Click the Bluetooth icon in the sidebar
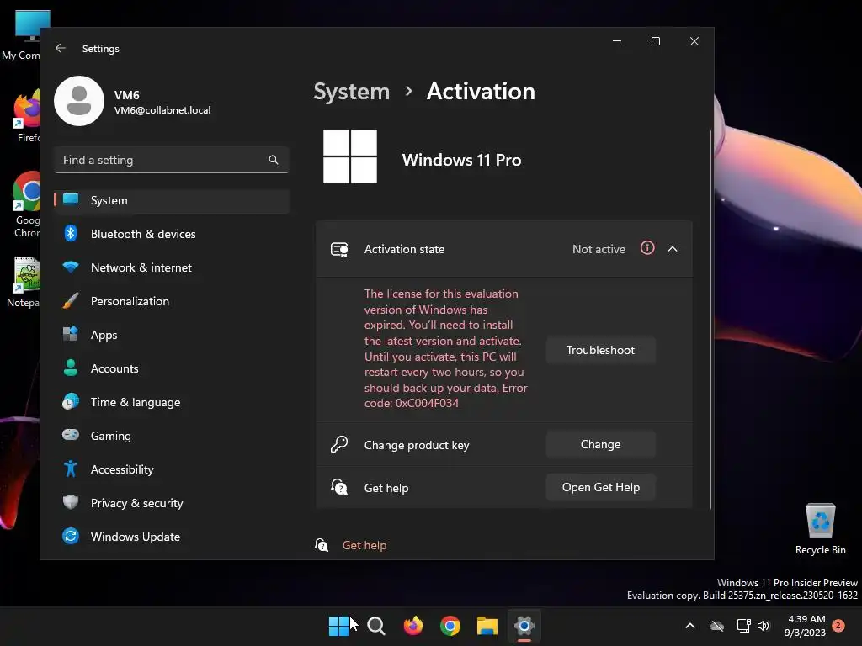Viewport: 862px width, 646px height. (x=71, y=234)
